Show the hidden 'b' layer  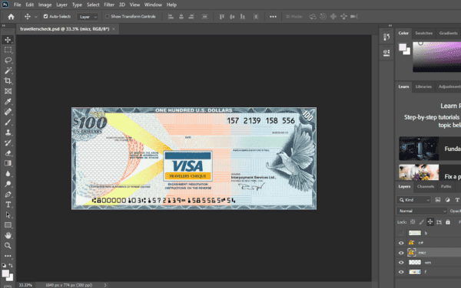[x=401, y=233]
